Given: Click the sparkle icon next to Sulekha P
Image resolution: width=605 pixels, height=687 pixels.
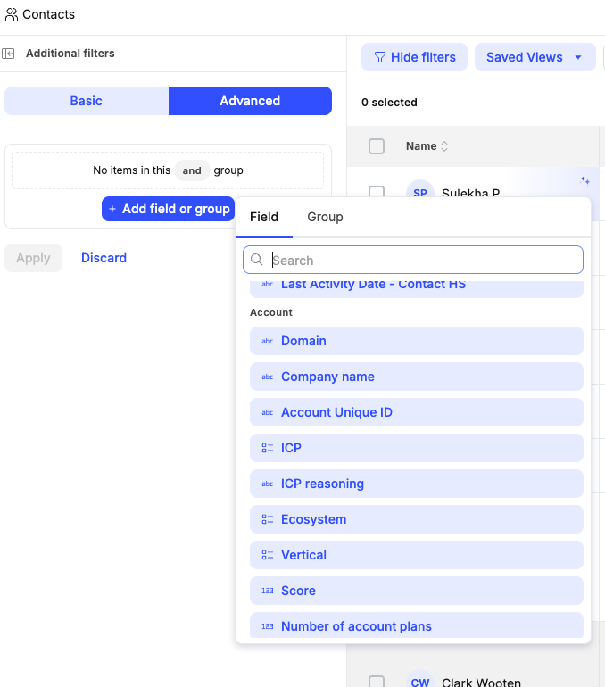Looking at the screenshot, I should 585,181.
